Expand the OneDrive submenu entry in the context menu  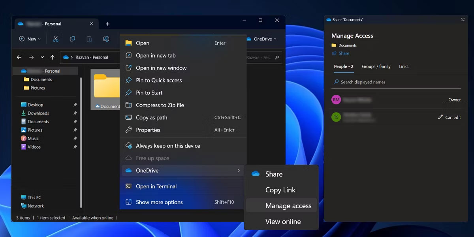[183, 170]
